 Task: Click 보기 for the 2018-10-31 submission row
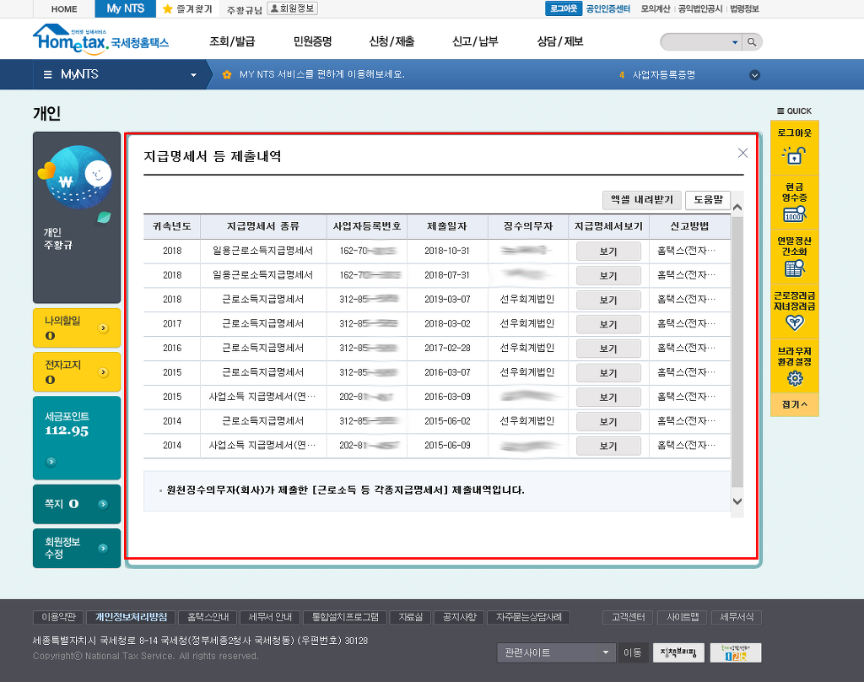point(608,252)
